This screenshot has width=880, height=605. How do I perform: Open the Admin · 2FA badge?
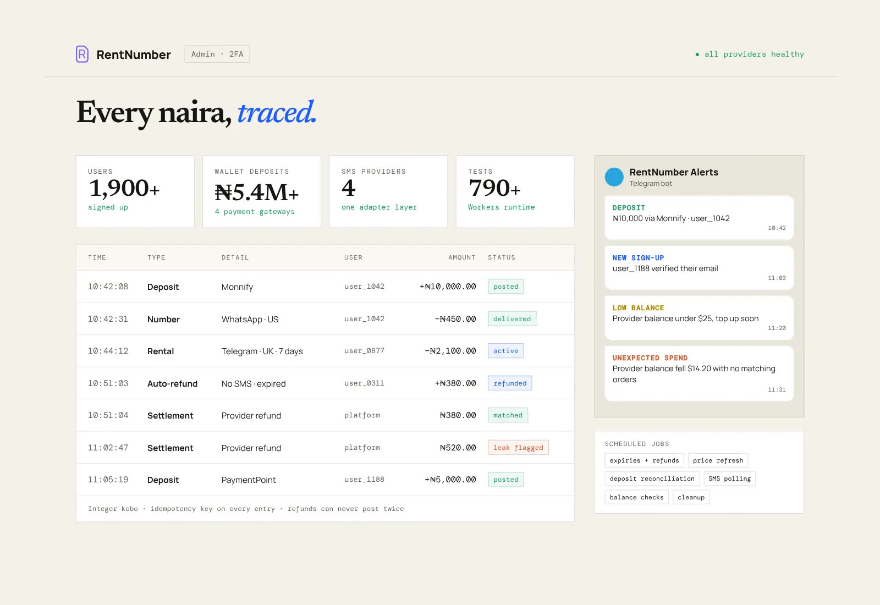coord(217,54)
